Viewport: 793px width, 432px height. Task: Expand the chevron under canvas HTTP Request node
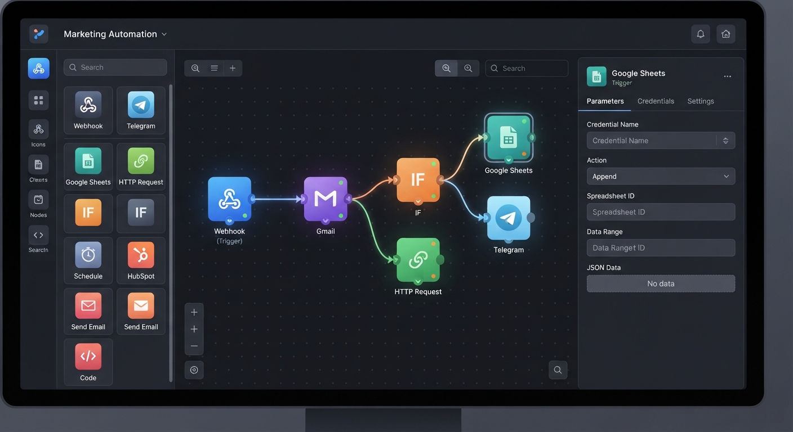click(418, 282)
